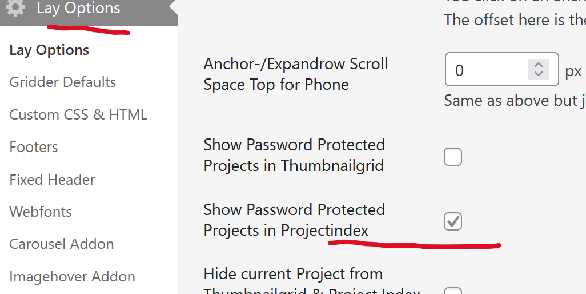Go to Imagehover Addon settings
The image size is (586, 294).
coord(73,277)
